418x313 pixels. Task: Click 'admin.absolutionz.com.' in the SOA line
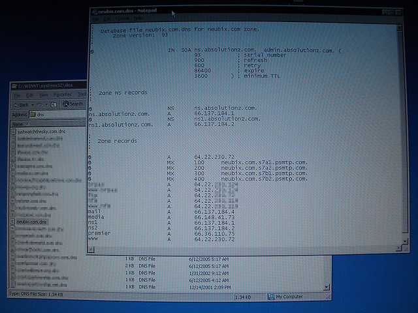(x=298, y=50)
